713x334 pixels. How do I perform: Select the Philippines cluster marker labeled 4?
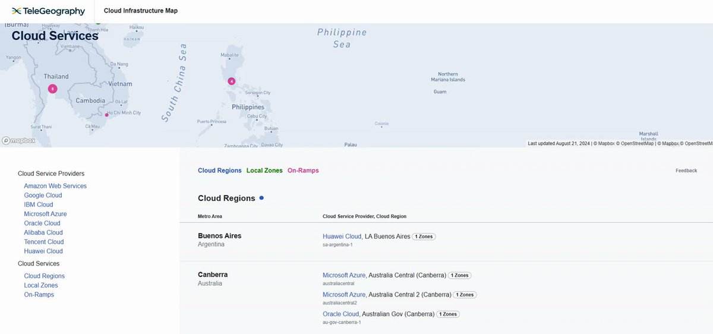[232, 81]
